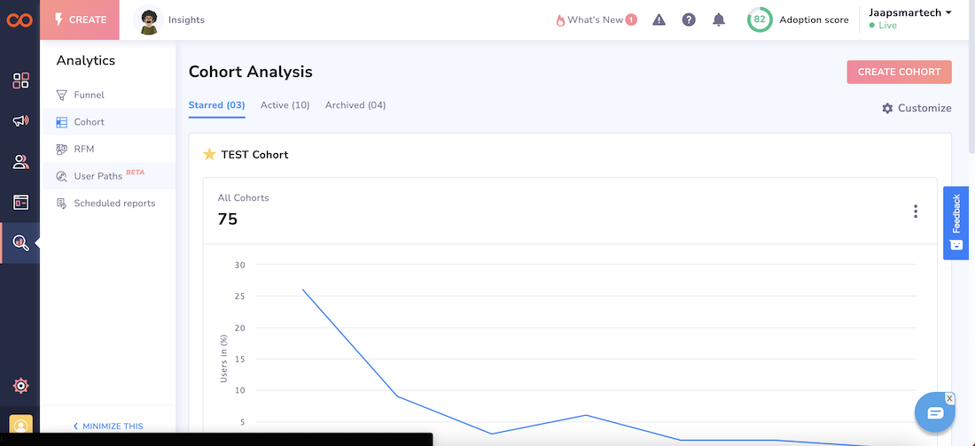Open the warning alerts triangle icon
This screenshot has width=975, height=446.
tap(659, 19)
